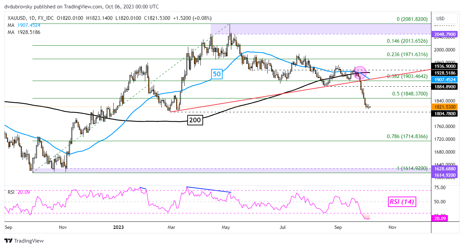Click the pink circle annotation on the chart
The width and height of the screenshot is (464, 248).
click(x=360, y=72)
